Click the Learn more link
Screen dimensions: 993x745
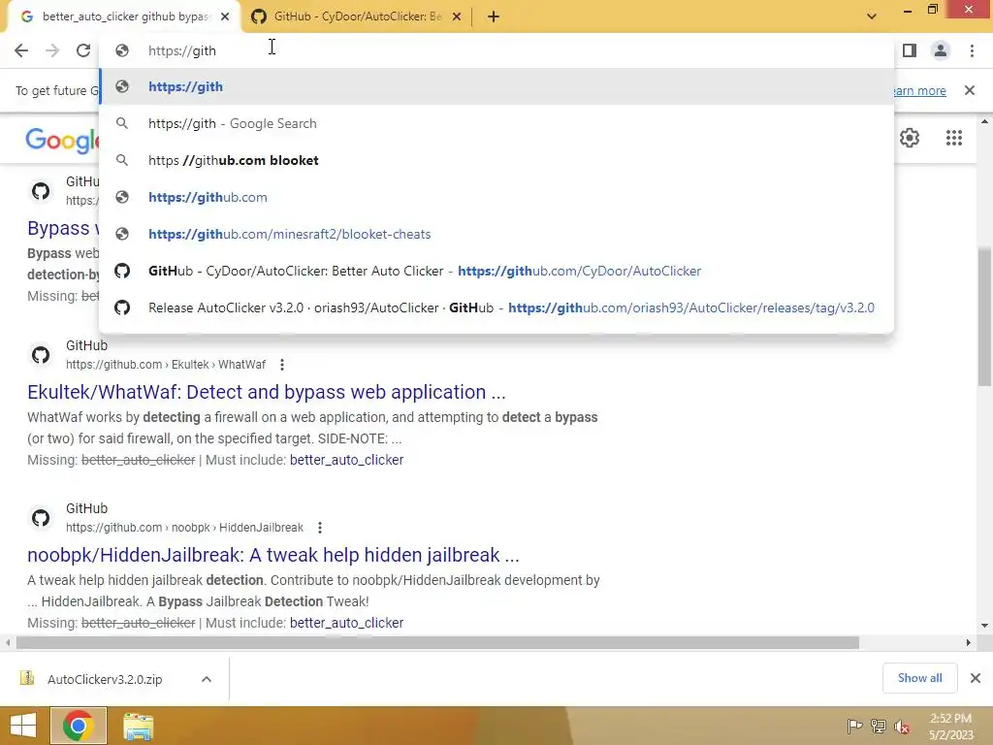pyautogui.click(x=919, y=90)
